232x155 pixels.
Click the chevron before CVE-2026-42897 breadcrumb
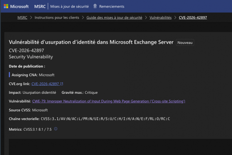click(175, 18)
